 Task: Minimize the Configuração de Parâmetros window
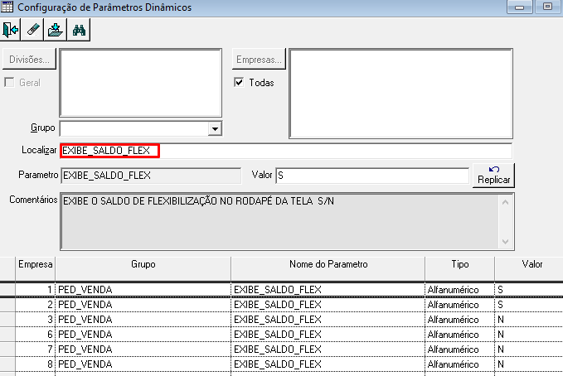[520, 7]
